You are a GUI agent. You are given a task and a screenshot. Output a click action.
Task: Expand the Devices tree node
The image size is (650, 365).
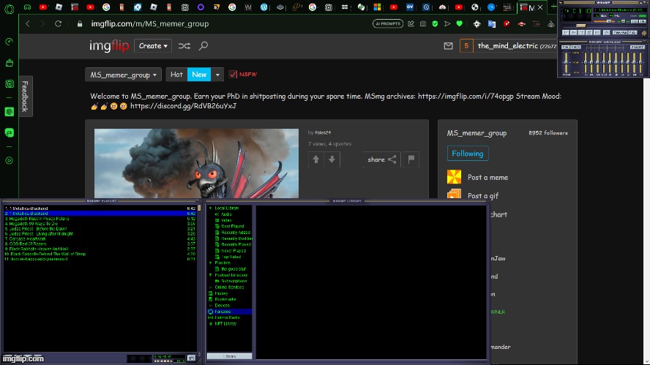[211, 305]
